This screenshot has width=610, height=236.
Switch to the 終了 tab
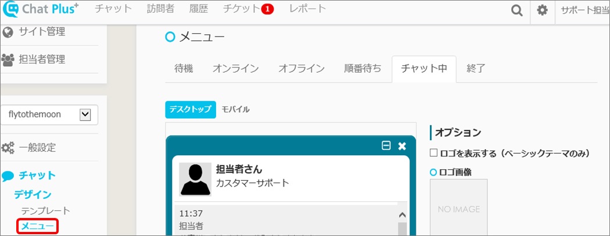[476, 69]
